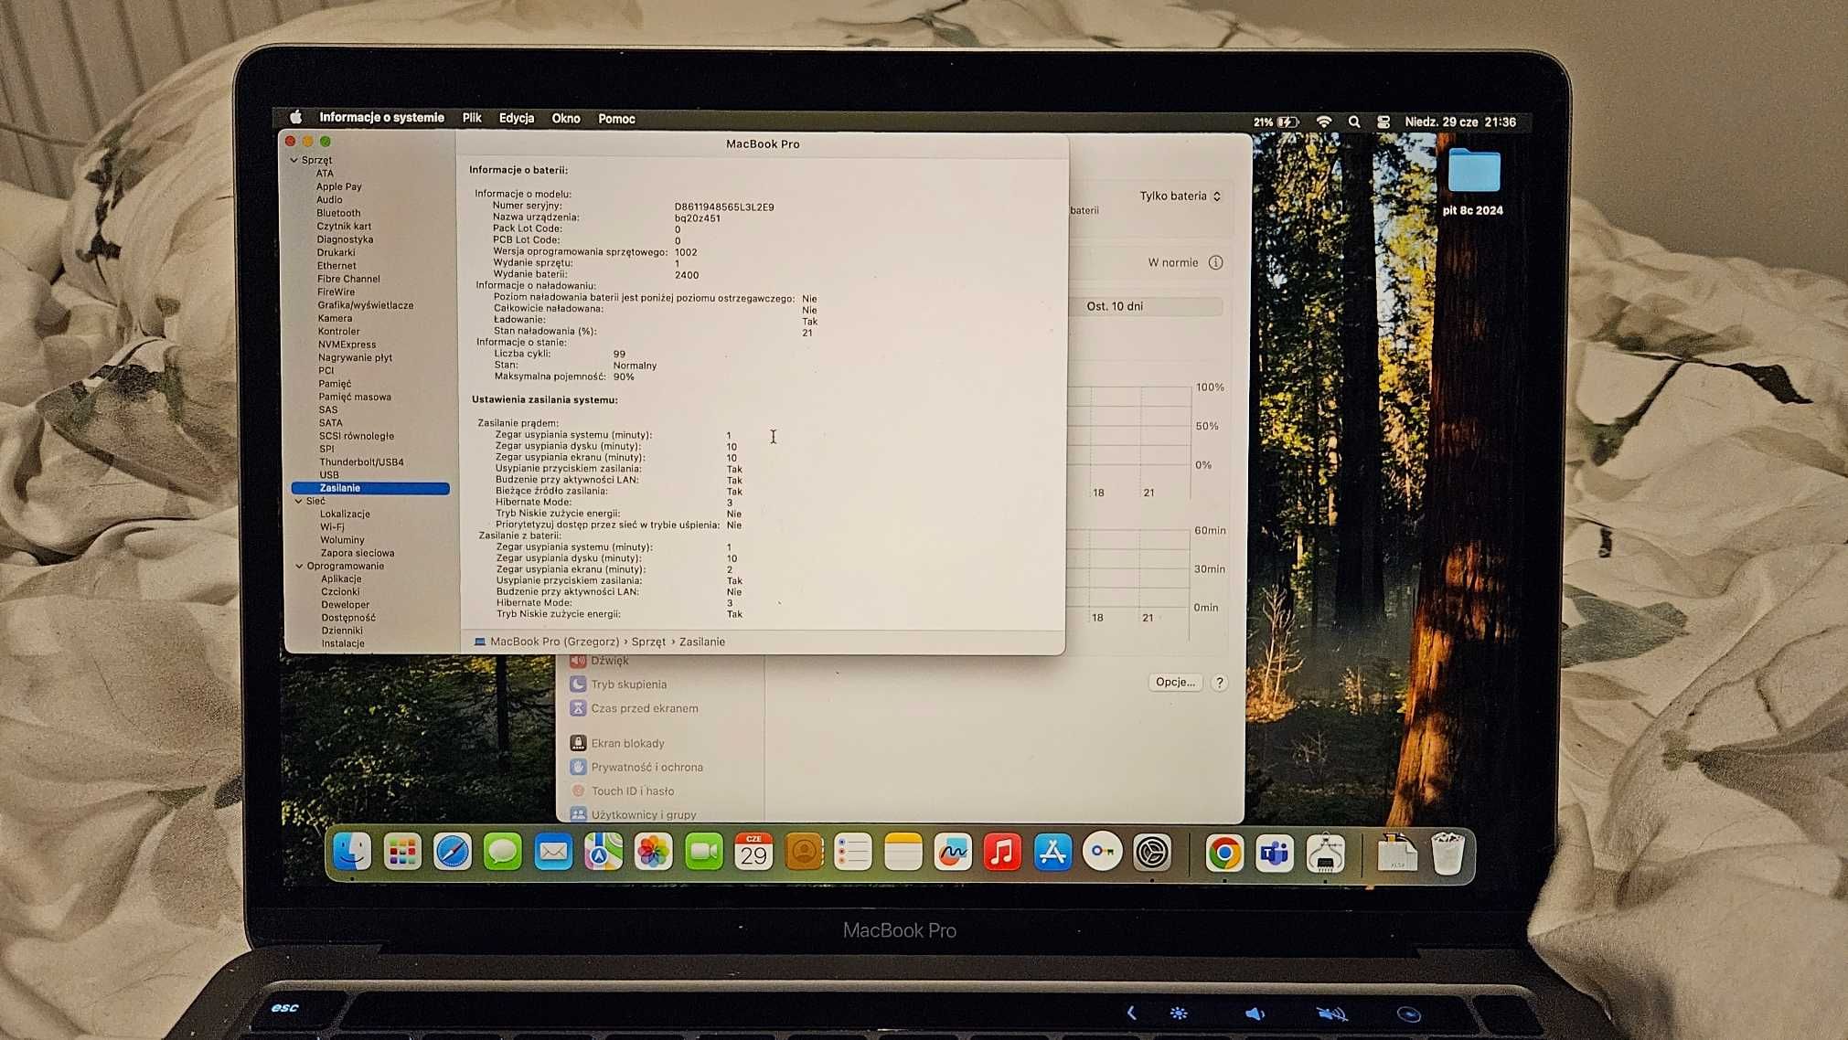This screenshot has height=1040, width=1848.
Task: Select Zasilanie in the hardware tree
Action: coord(370,488)
